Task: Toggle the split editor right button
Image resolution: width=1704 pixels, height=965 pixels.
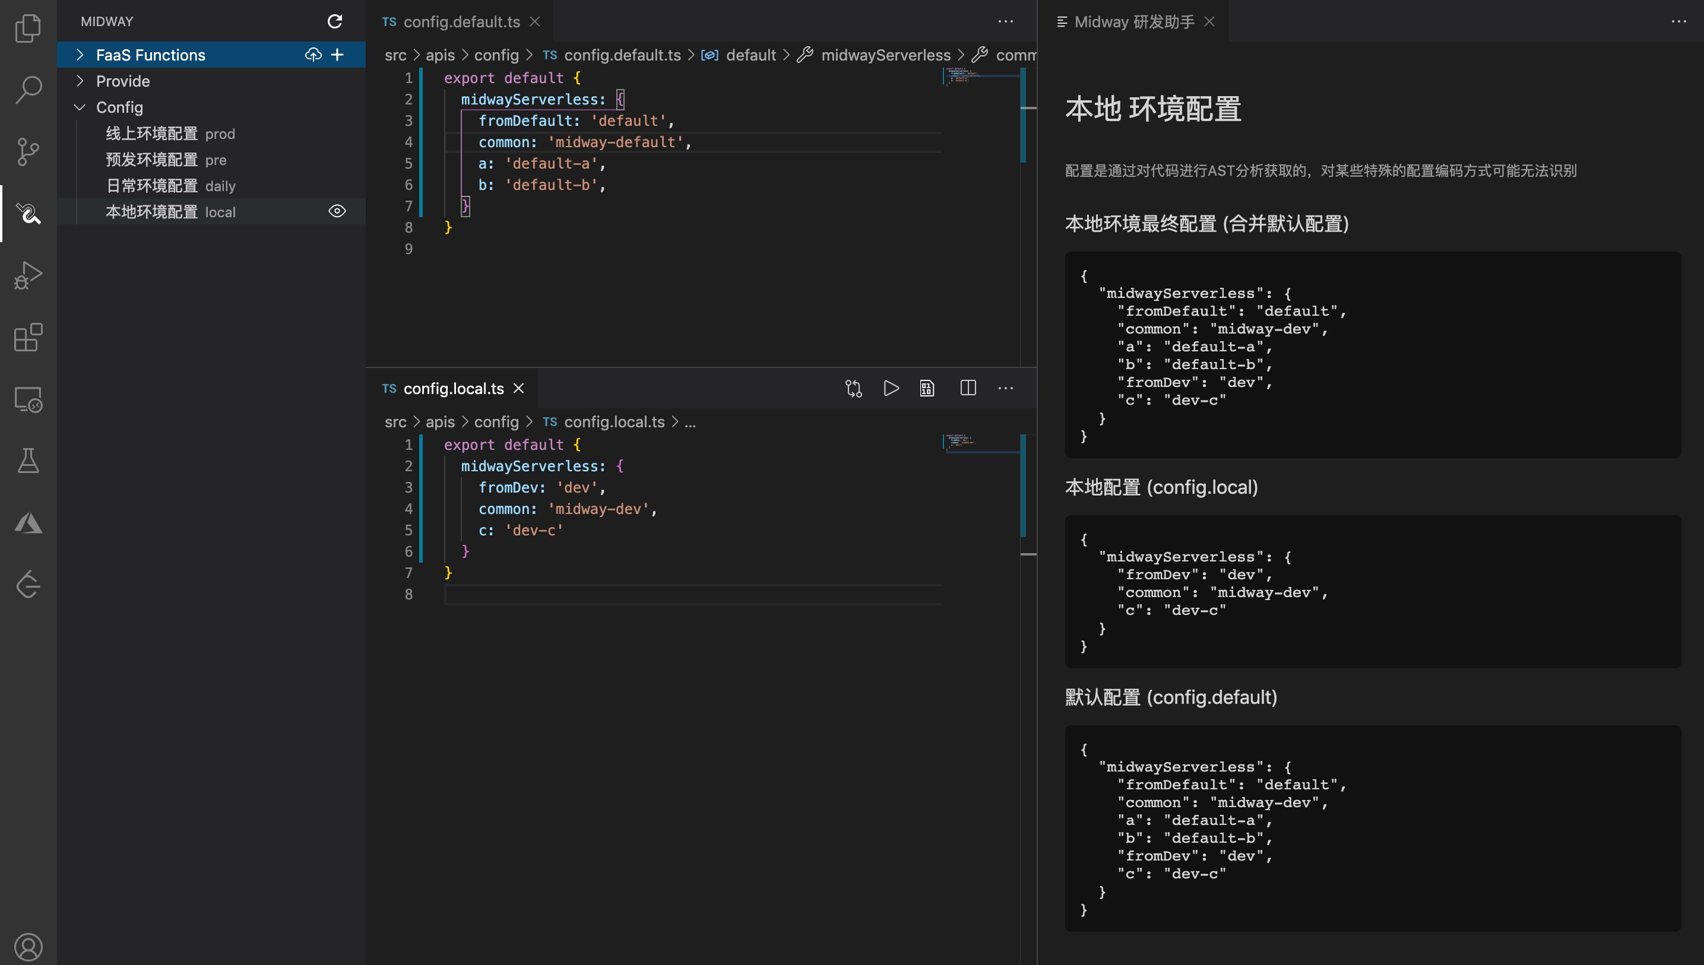Action: coord(968,388)
